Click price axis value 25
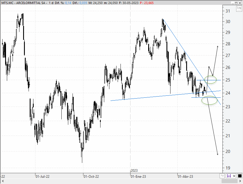243x184 pixels. pyautogui.click(x=228, y=80)
